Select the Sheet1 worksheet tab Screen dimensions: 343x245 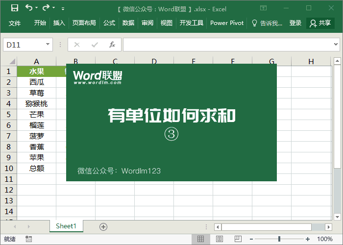click(66, 226)
